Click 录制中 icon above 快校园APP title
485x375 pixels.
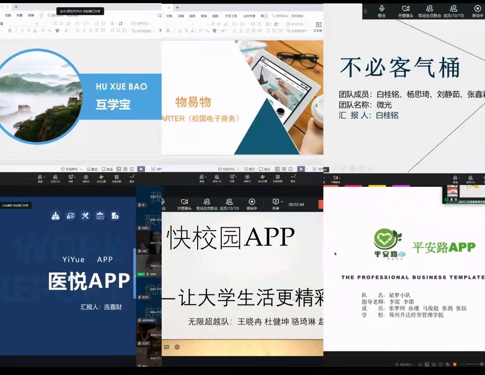coord(251,204)
